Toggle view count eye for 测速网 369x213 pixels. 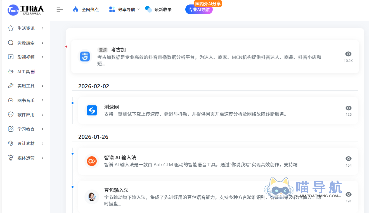click(348, 108)
